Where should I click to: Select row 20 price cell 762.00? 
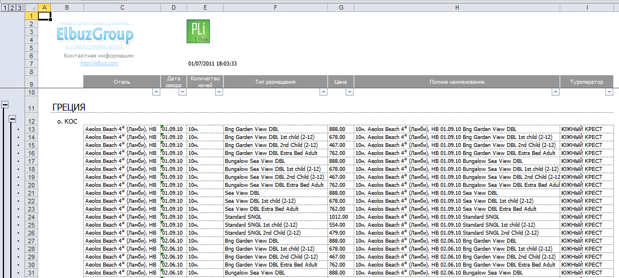point(341,185)
